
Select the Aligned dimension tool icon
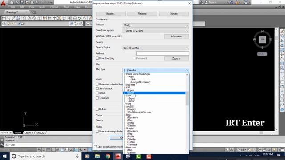point(8,18)
